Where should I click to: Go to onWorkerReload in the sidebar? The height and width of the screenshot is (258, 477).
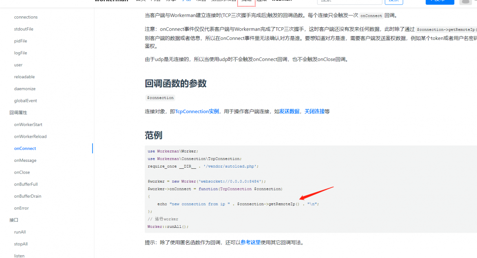click(x=30, y=136)
